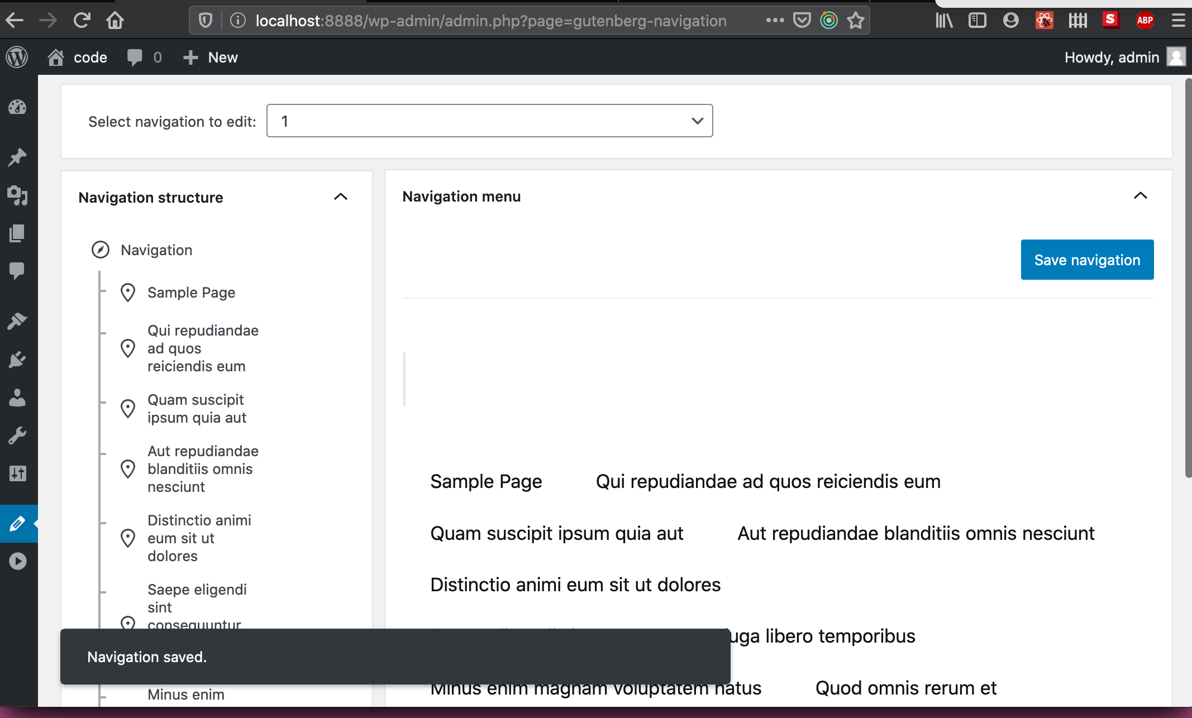1192x718 pixels.
Task: Select Sample Page in navigation structure tree
Action: [x=191, y=293]
